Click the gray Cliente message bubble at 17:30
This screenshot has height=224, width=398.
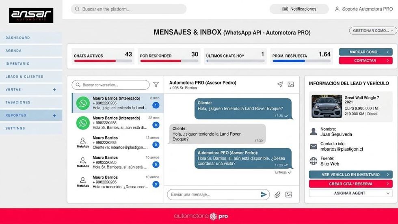point(217,134)
